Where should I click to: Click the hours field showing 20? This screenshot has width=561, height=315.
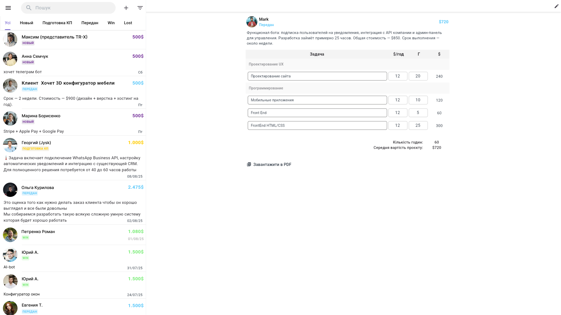(418, 76)
